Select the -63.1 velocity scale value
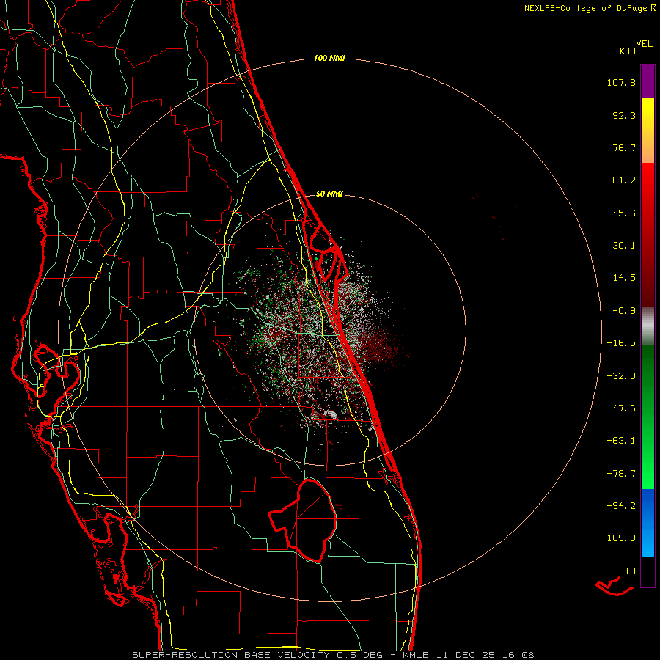 (x=621, y=441)
